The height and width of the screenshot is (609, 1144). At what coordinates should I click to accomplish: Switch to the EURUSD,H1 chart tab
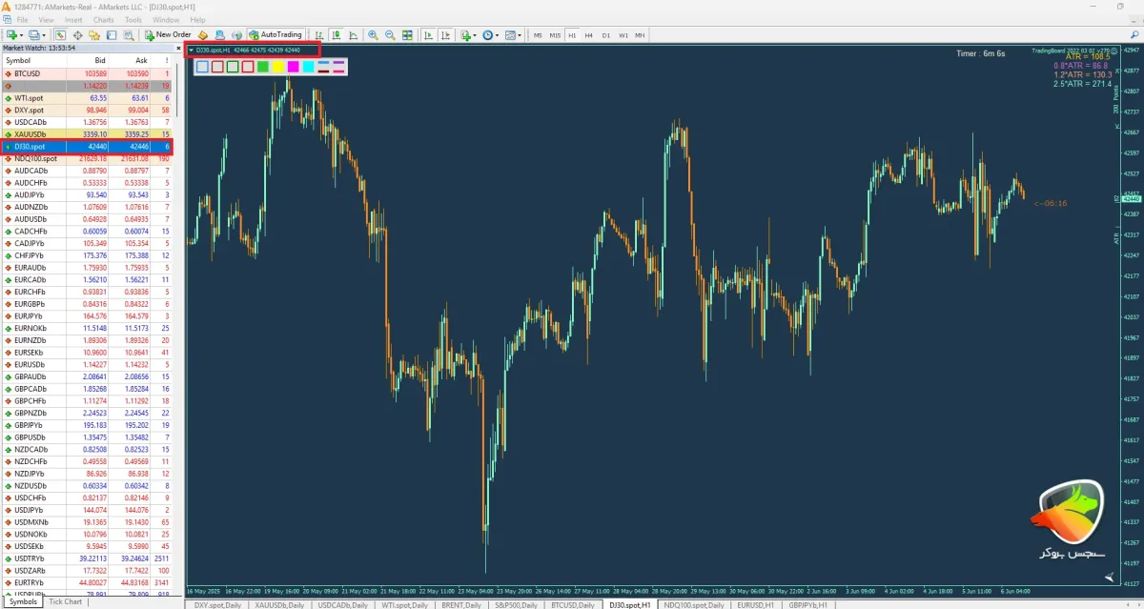pos(756,604)
